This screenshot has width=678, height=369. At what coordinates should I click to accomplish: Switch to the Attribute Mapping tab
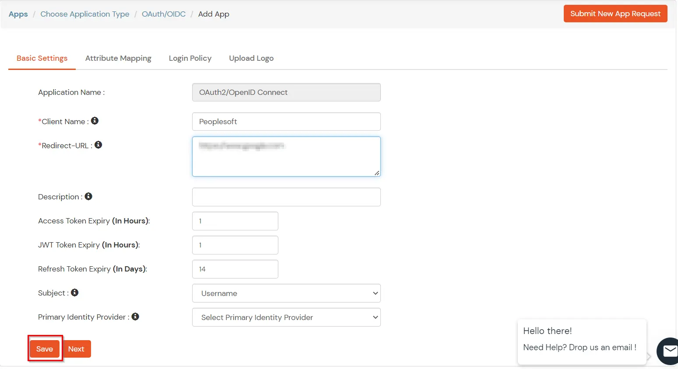tap(118, 58)
